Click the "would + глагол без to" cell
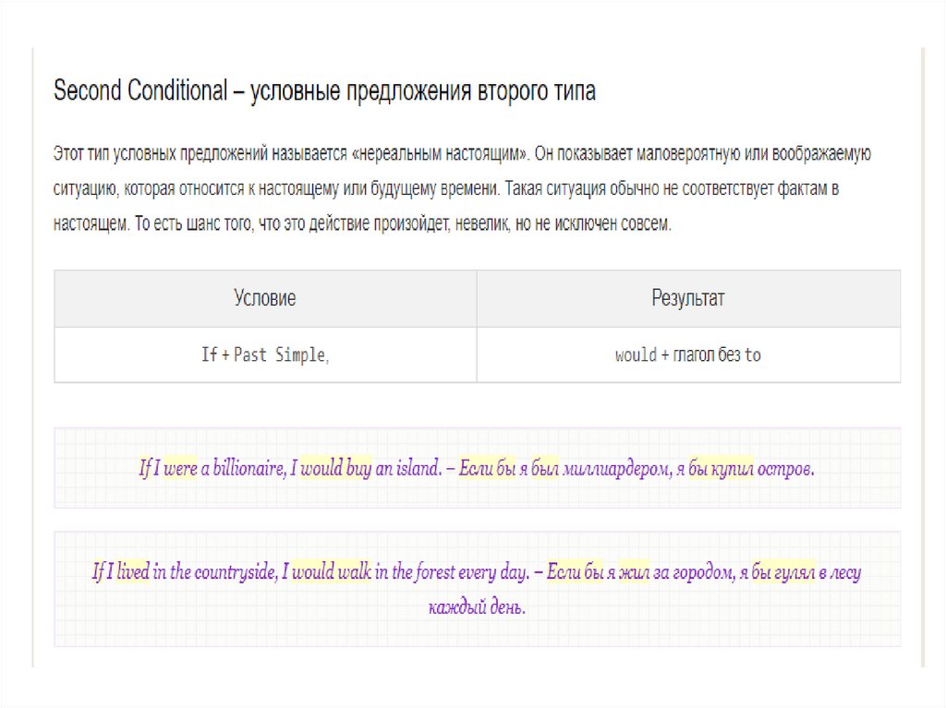The height and width of the screenshot is (708, 946). (x=688, y=354)
